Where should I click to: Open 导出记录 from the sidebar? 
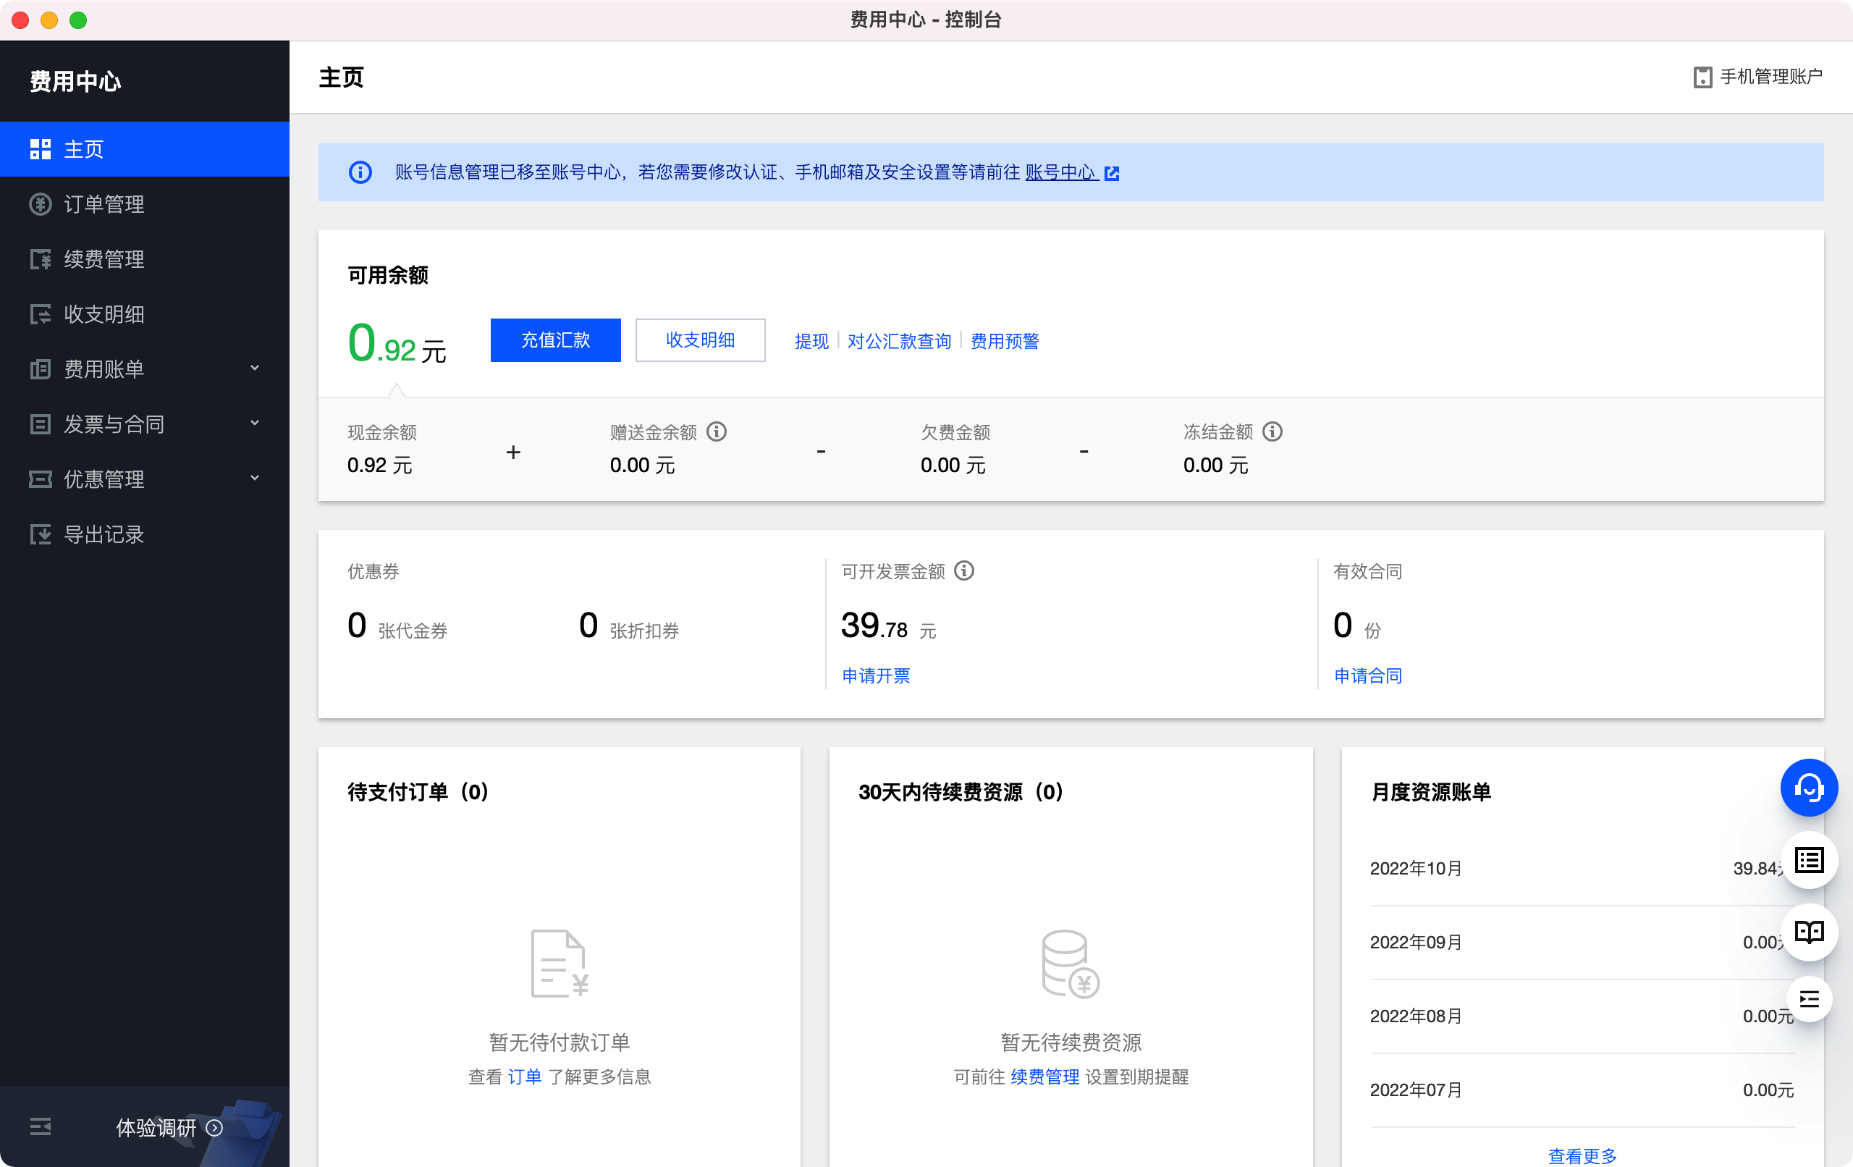(104, 534)
